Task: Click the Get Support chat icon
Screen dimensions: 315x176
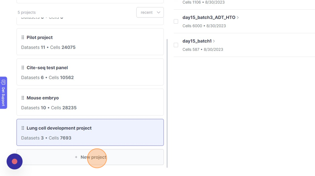Action: [x=3, y=82]
